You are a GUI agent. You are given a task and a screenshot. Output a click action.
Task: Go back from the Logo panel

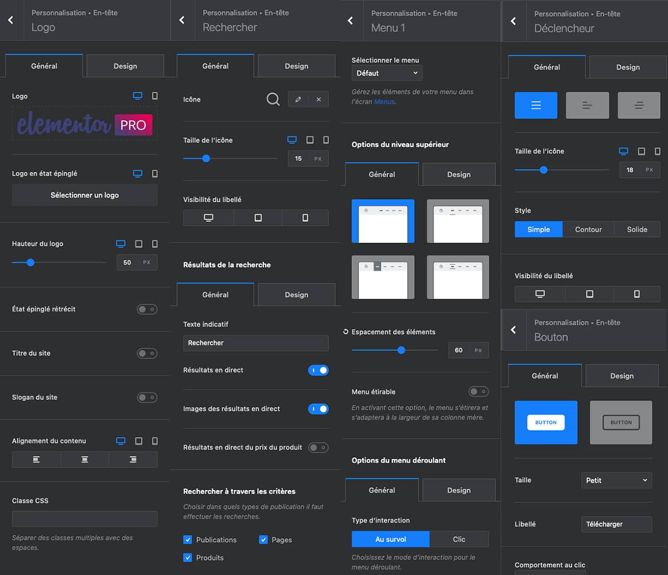[x=11, y=20]
